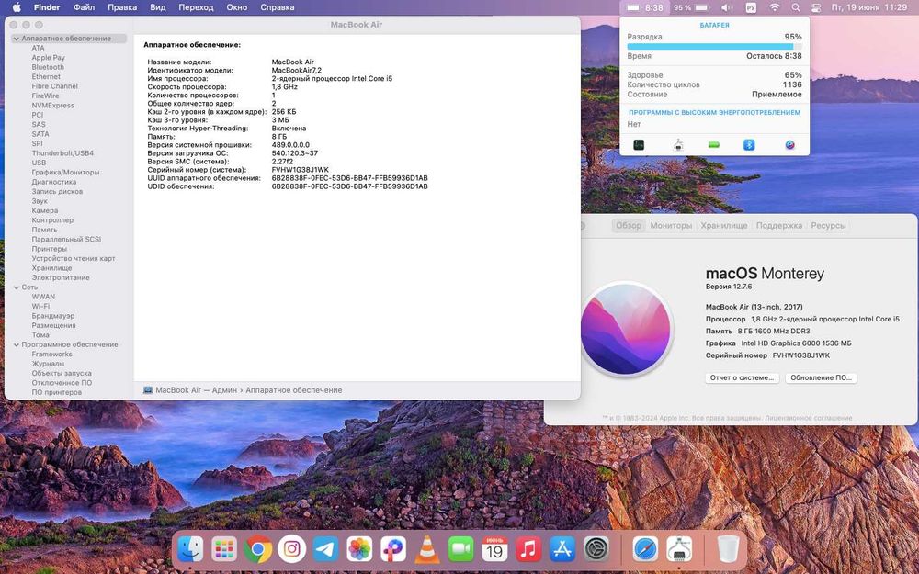Select Frameworks under software section
919x574 pixels.
click(52, 355)
